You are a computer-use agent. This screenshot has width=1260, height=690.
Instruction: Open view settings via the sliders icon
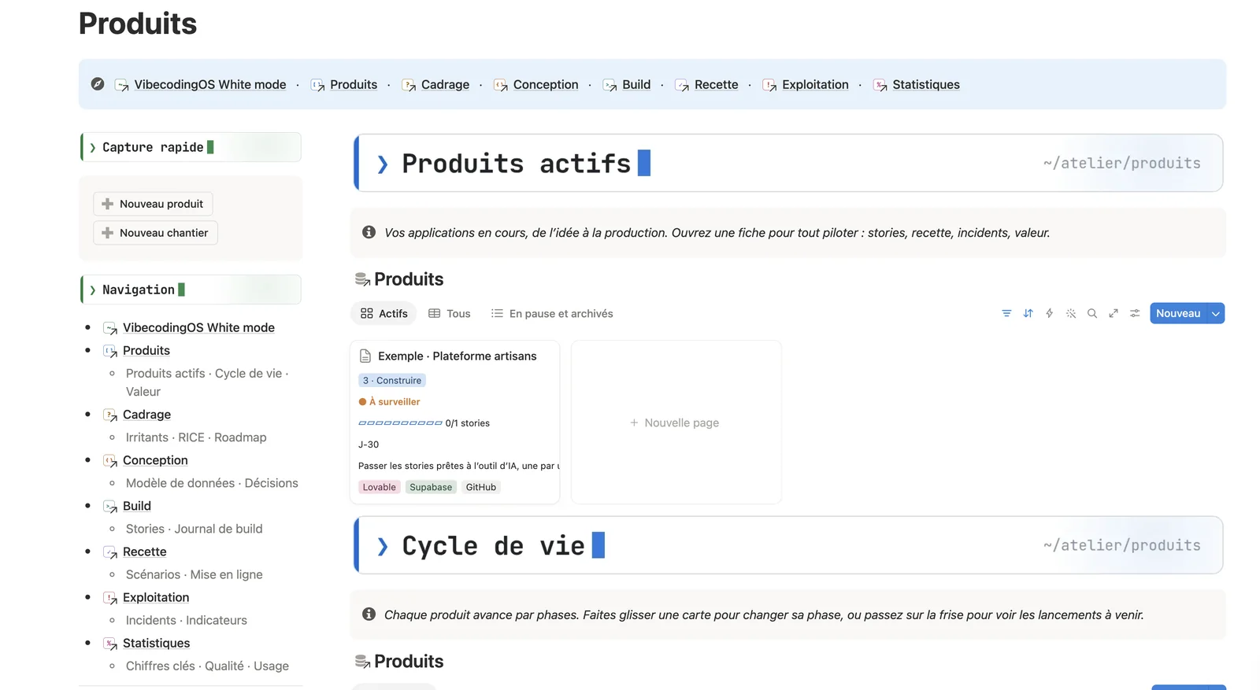[x=1135, y=313]
